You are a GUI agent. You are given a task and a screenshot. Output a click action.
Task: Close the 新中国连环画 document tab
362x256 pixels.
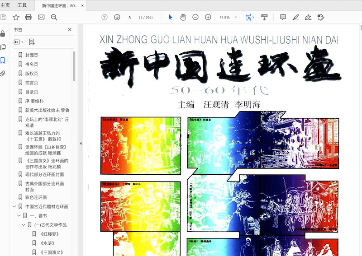pos(83,5)
